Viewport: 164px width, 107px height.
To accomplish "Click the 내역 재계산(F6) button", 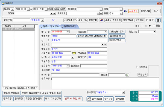I will pyautogui.click(x=53, y=99).
